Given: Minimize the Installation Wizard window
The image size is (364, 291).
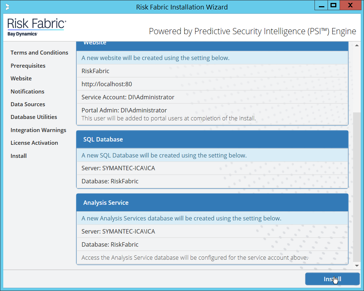Looking at the screenshot, I should click(x=321, y=5).
